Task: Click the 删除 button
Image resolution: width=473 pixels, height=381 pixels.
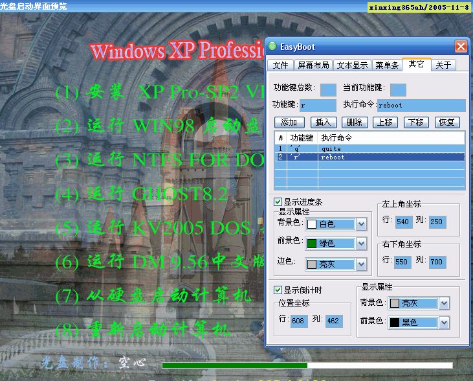Action: coord(355,122)
